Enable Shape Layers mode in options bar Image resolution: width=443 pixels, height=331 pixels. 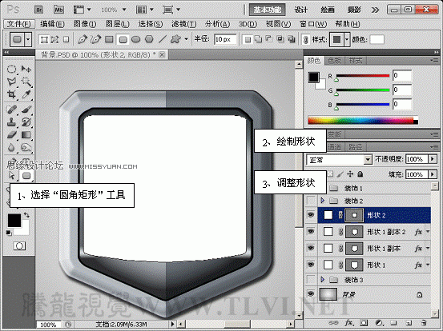coord(44,39)
